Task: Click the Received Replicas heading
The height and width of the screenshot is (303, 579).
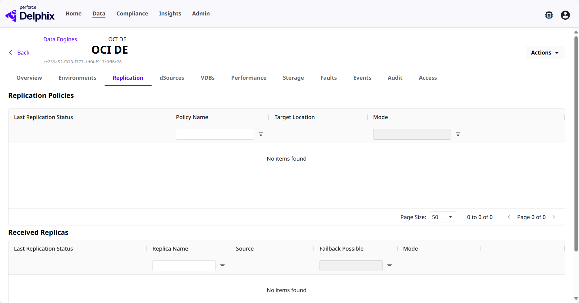Action: [x=38, y=232]
